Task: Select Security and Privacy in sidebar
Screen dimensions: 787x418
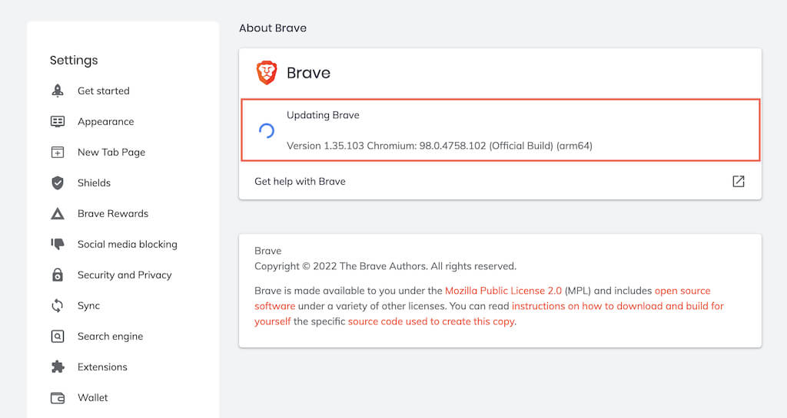Action: tap(125, 275)
